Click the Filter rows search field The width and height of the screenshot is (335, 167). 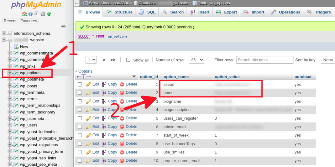[265, 60]
